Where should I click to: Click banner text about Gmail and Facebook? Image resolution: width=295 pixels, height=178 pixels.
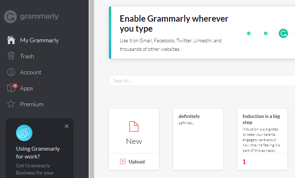click(170, 45)
